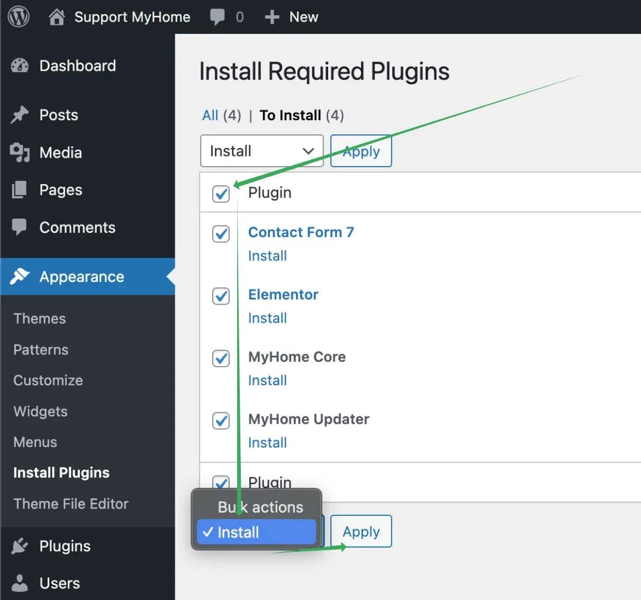The image size is (641, 600).
Task: Click Install under MyHome Updater
Action: (x=267, y=442)
